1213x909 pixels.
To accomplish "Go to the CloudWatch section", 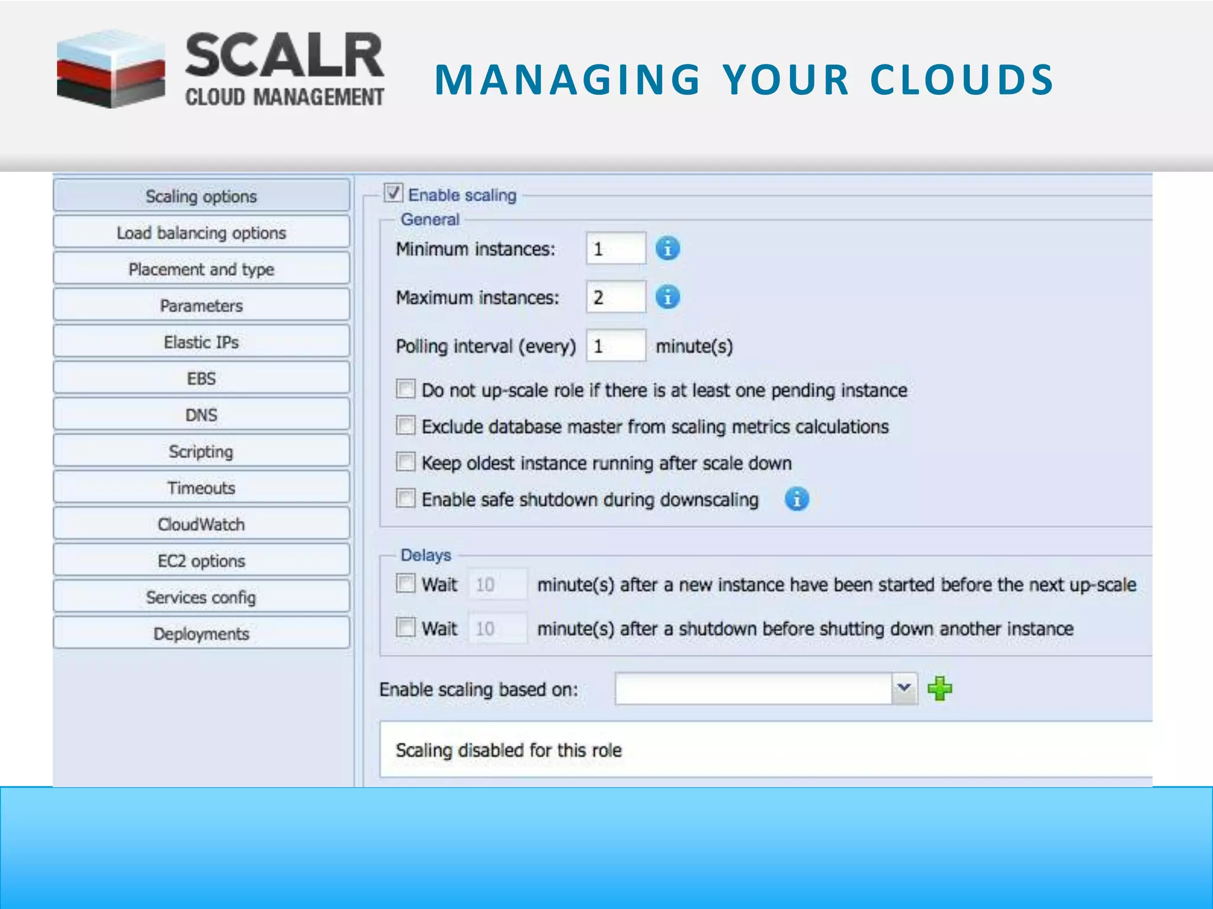I will point(201,524).
